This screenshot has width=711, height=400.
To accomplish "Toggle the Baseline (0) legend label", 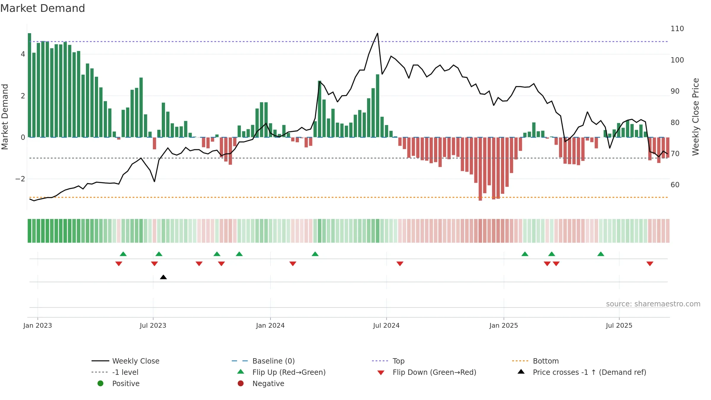I will [273, 361].
